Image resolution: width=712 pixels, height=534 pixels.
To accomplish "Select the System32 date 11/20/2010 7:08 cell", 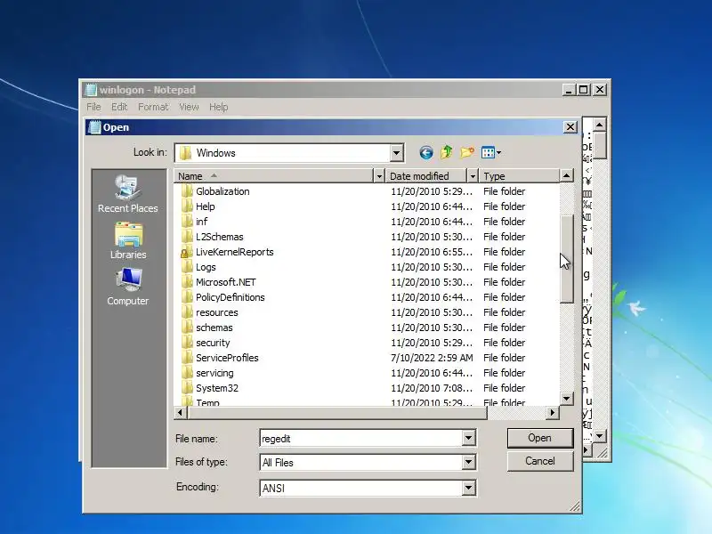I will click(432, 388).
